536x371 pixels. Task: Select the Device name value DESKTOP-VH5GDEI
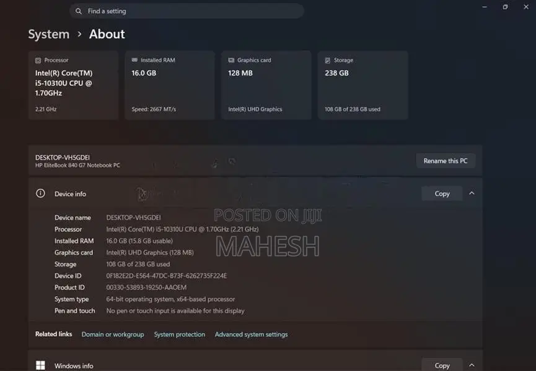click(133, 218)
